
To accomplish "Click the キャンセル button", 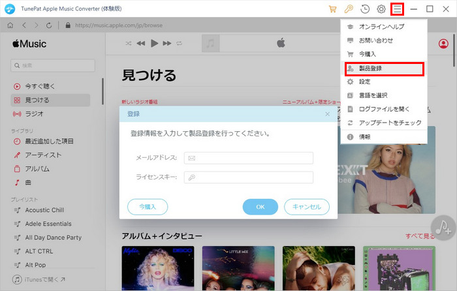I will pos(307,207).
